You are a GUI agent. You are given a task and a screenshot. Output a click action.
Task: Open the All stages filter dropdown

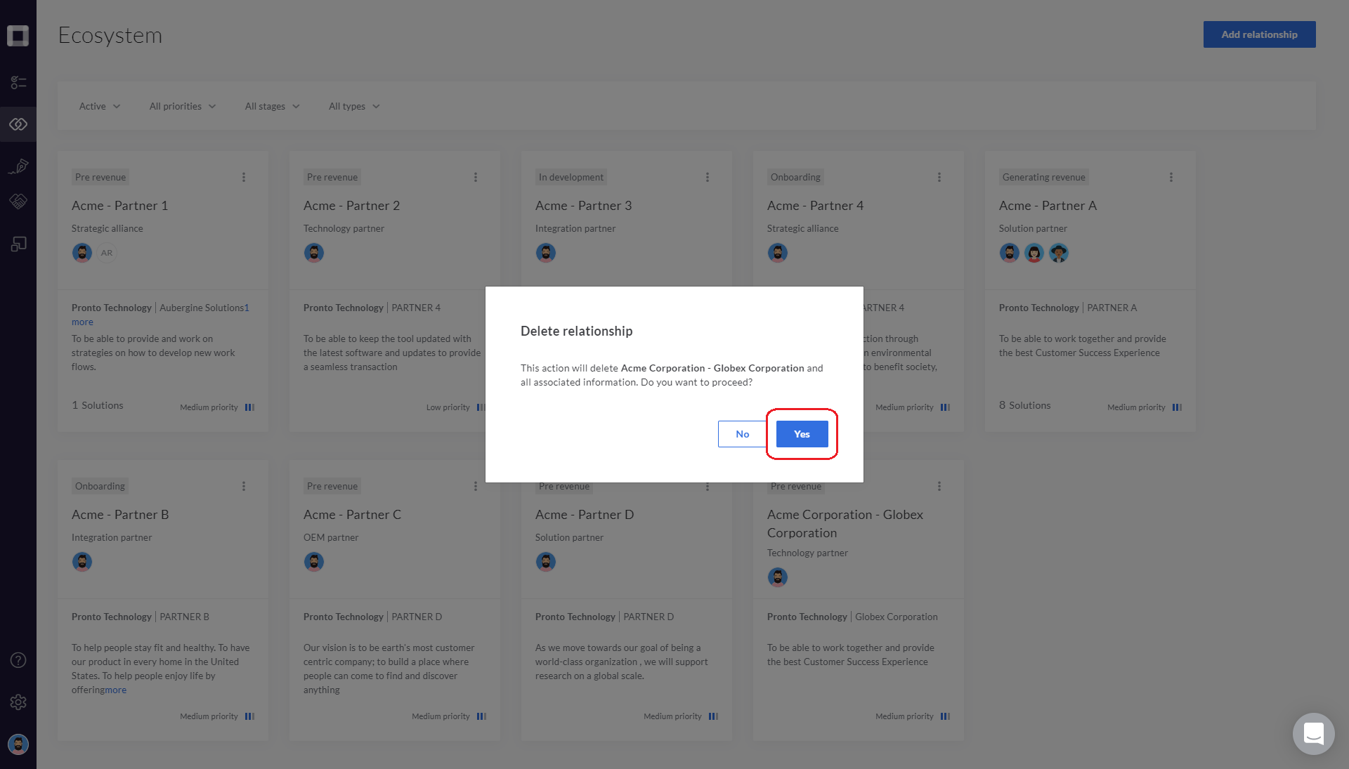click(273, 106)
